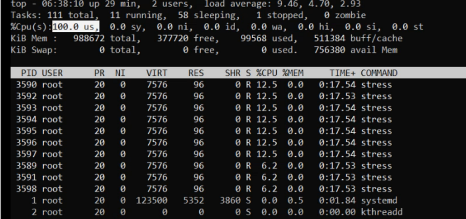Click the PID column header

[29, 73]
